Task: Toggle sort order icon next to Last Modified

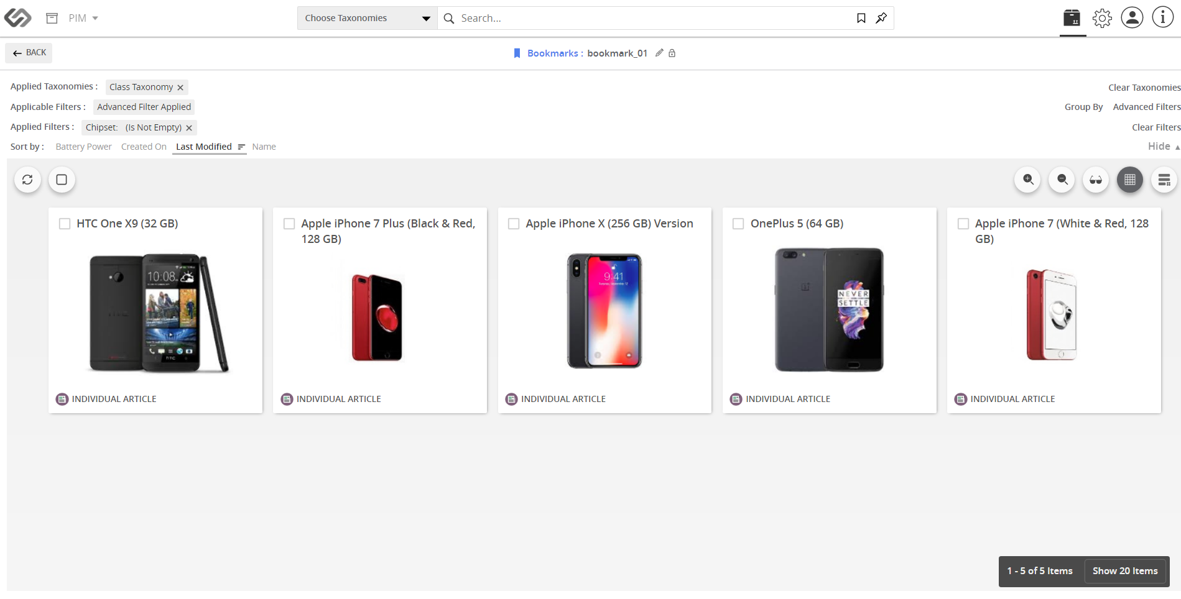Action: point(241,147)
